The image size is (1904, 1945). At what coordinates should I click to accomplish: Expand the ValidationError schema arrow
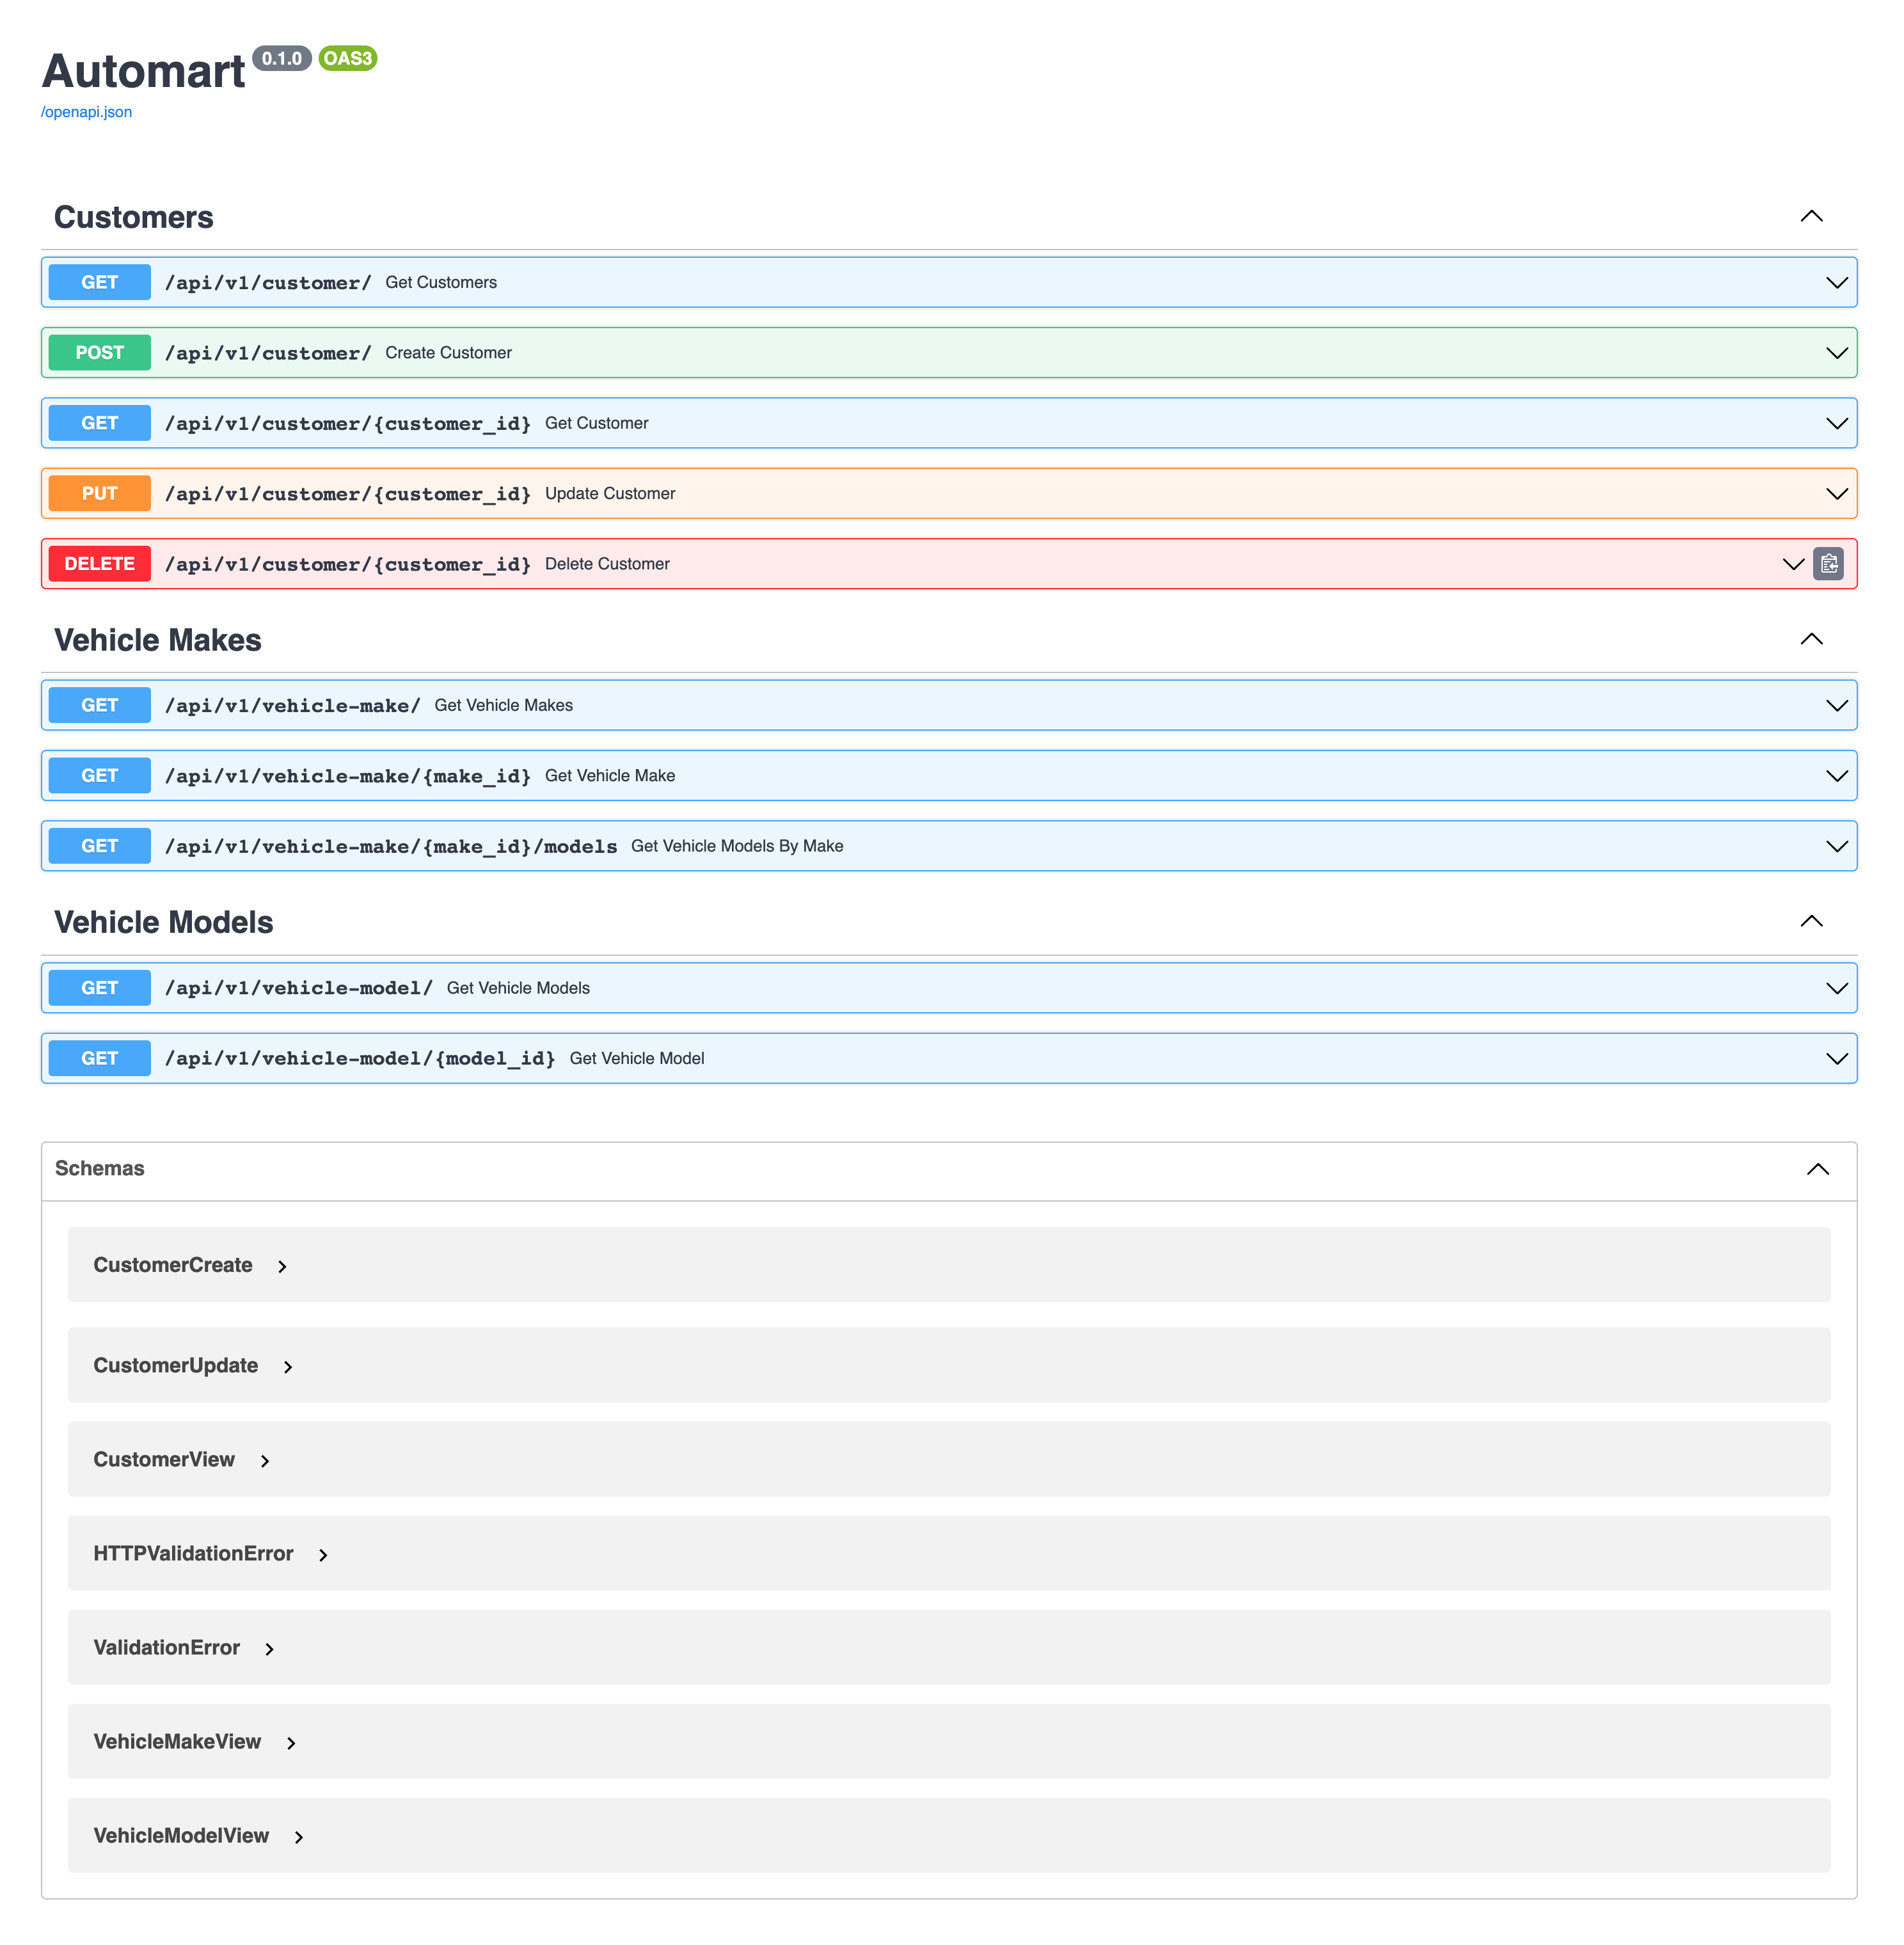269,1649
